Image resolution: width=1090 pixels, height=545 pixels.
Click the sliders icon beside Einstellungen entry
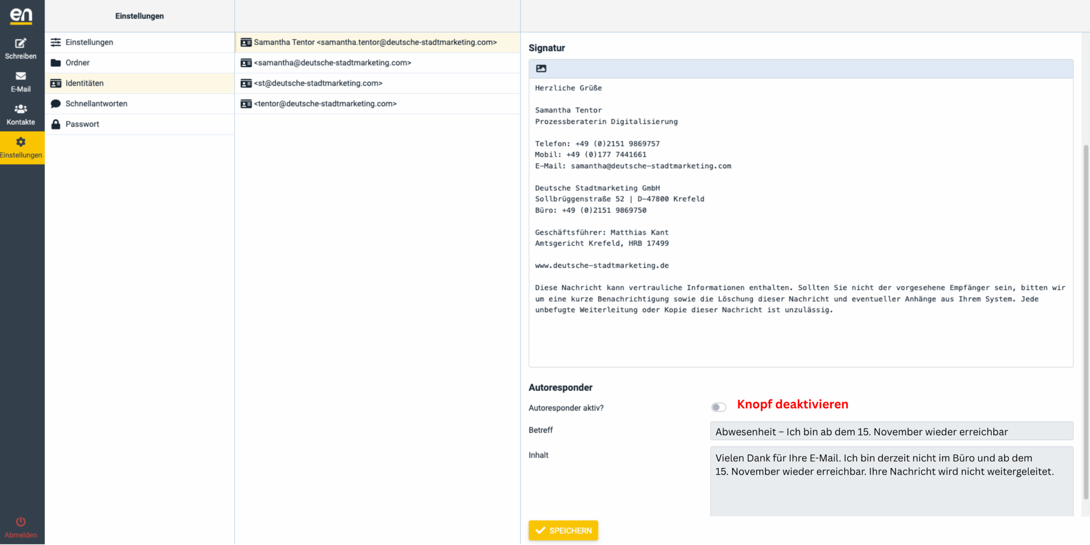tap(56, 42)
